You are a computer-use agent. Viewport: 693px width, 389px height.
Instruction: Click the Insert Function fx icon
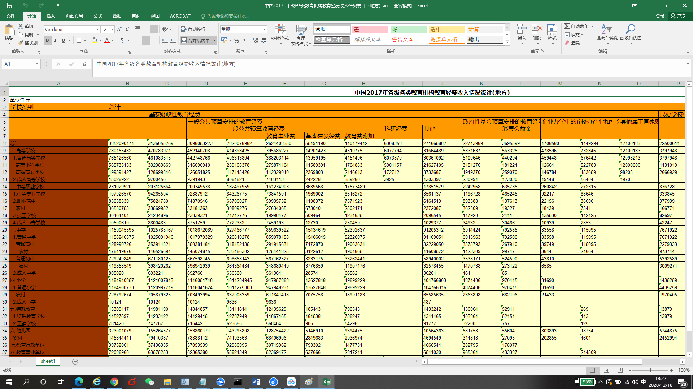tap(84, 64)
